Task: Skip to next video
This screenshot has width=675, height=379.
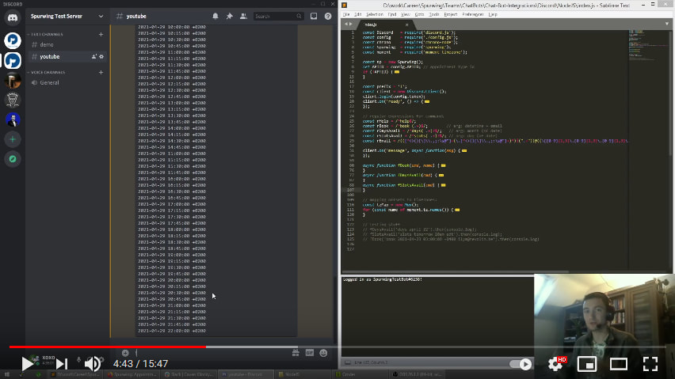Action: 62,364
